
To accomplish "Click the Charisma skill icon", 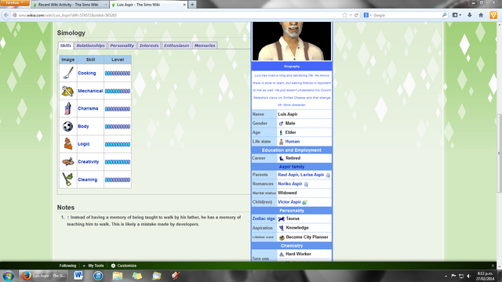I will pyautogui.click(x=67, y=109).
